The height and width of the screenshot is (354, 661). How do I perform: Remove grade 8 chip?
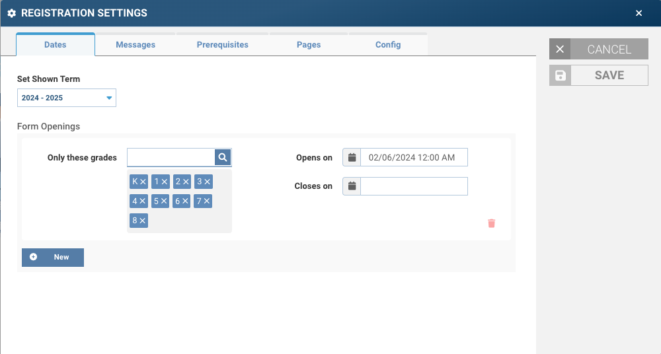click(143, 221)
